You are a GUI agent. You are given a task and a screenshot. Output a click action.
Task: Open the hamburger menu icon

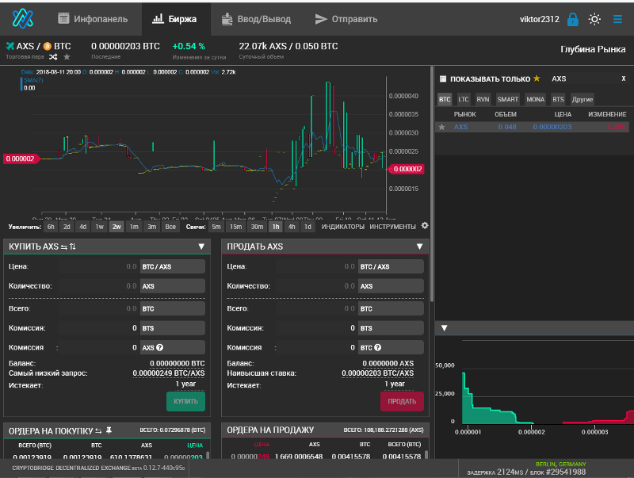pyautogui.click(x=617, y=19)
